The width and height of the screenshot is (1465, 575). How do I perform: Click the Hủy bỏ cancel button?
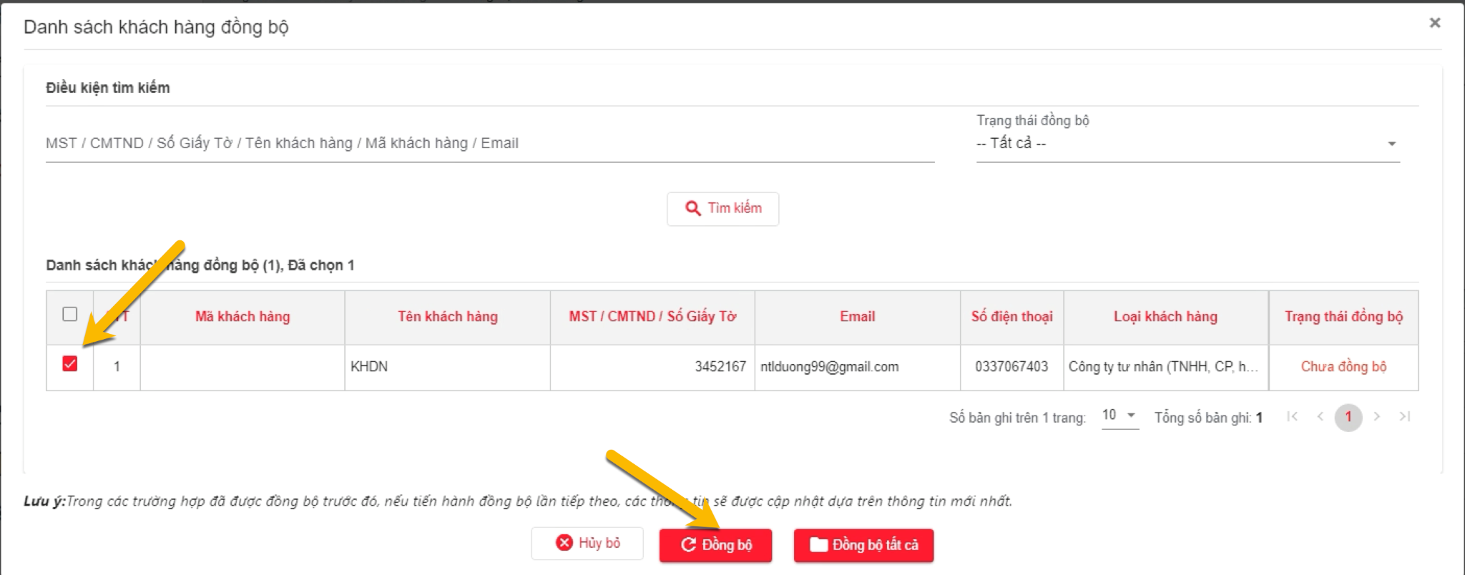click(x=587, y=544)
